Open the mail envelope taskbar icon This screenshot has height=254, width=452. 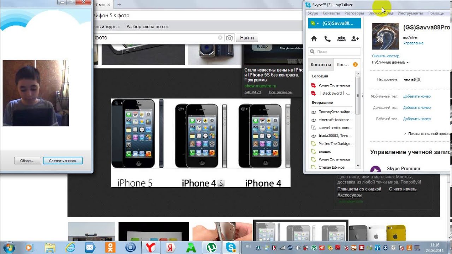tap(90, 248)
